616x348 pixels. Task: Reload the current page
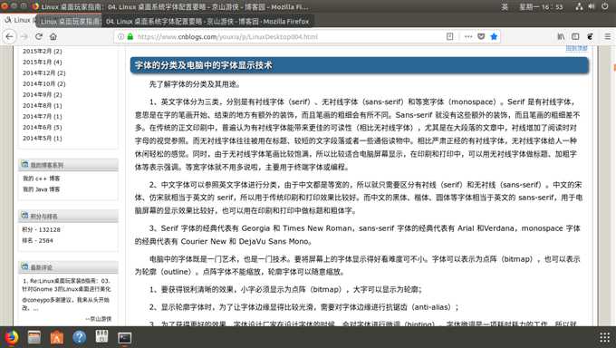click(x=38, y=36)
